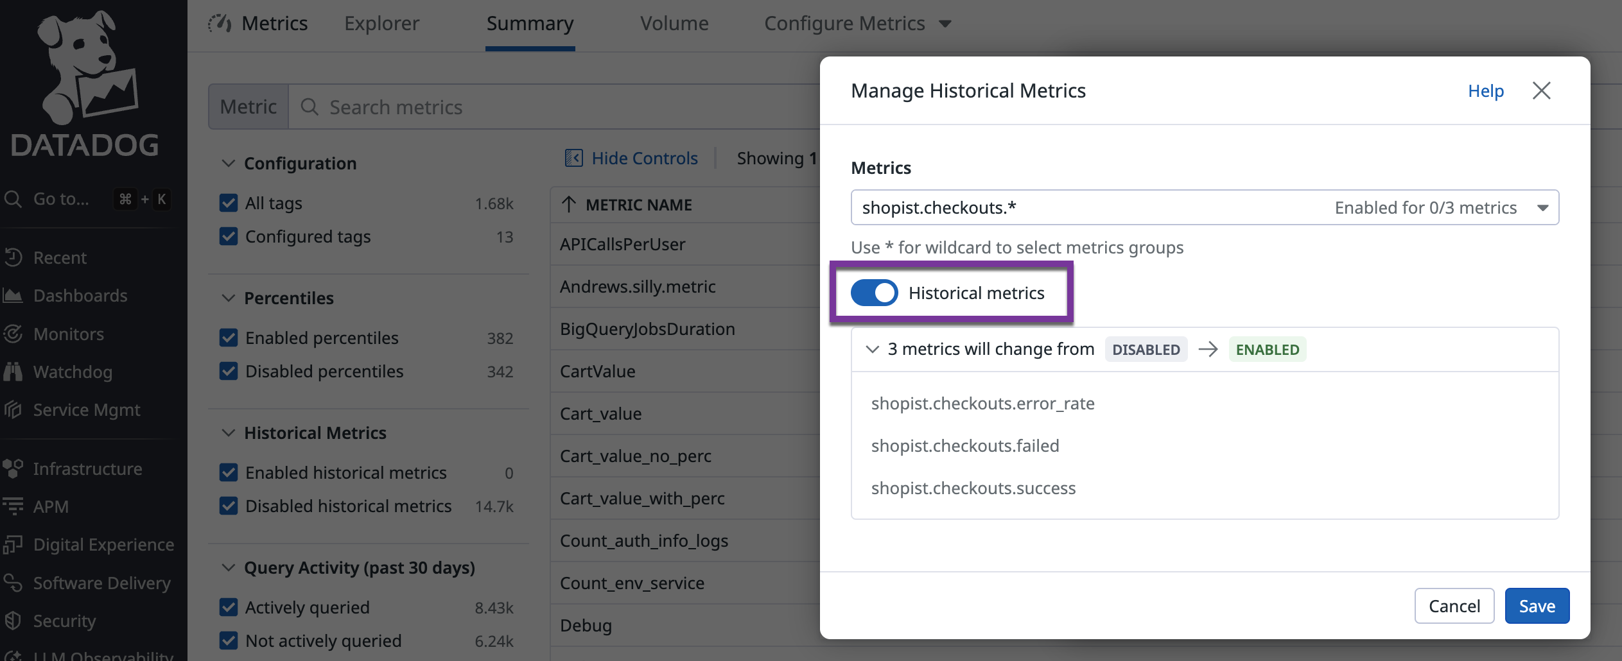Sort by Metric Name arrow icon
This screenshot has width=1622, height=661.
click(x=568, y=205)
